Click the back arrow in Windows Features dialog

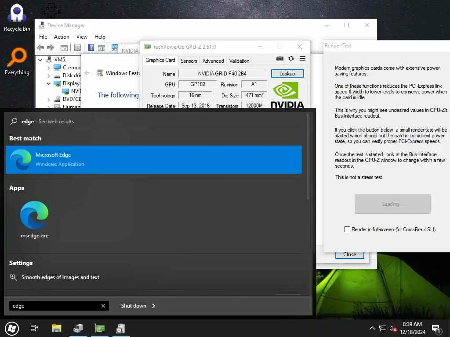87,73
